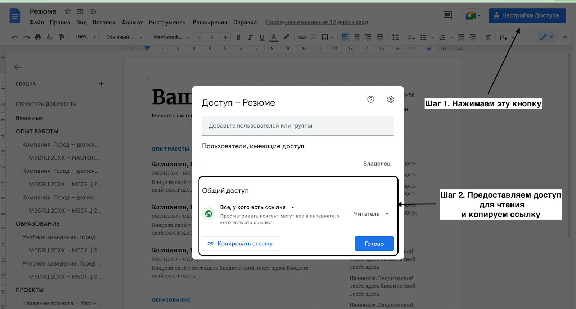Open sharing settings gear icon
This screenshot has height=309, width=576.
[390, 100]
